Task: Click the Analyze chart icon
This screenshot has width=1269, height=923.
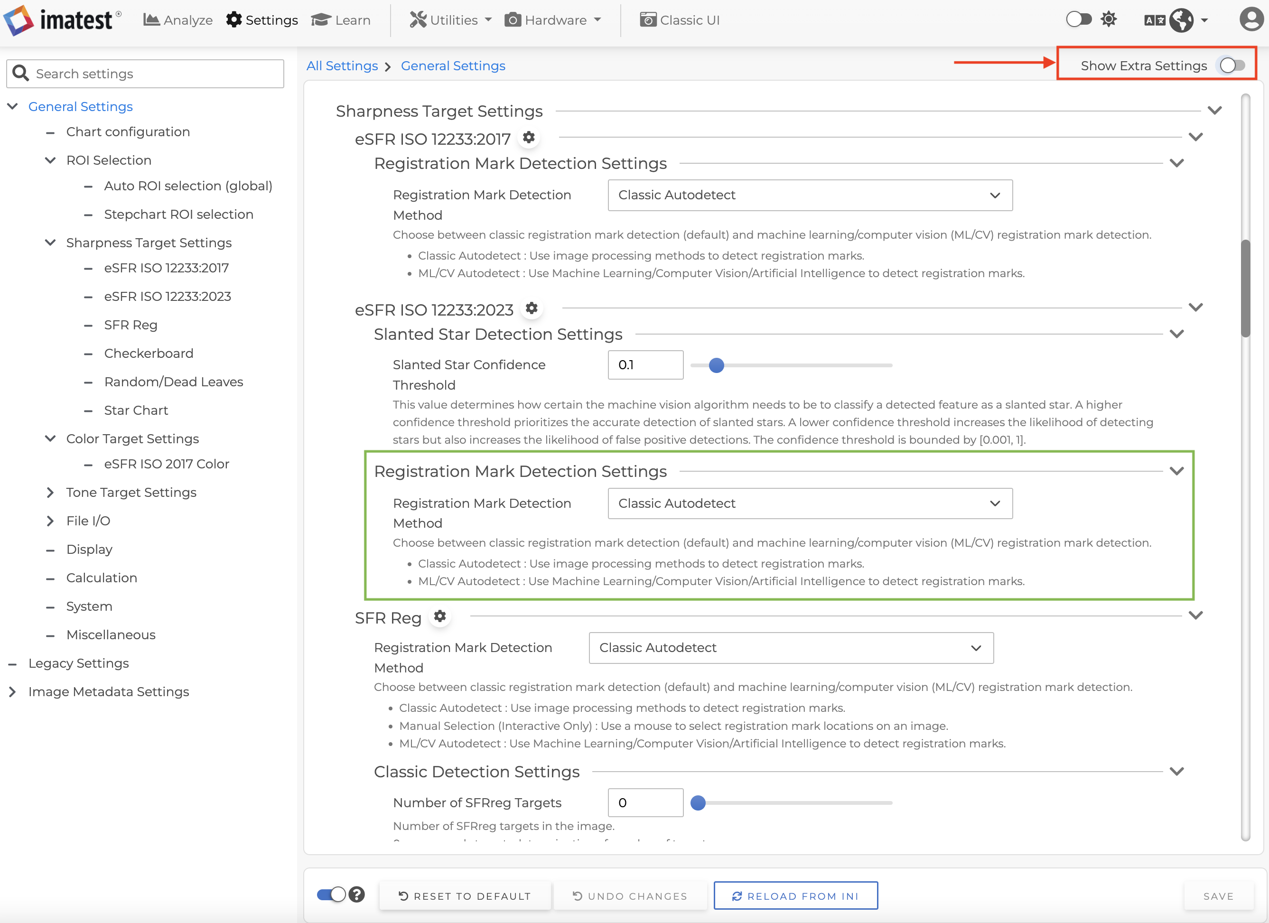Action: [x=151, y=20]
